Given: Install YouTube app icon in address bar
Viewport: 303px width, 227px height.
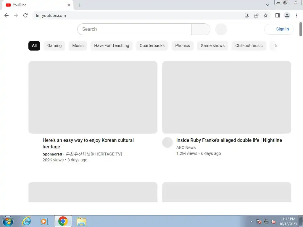Looking at the screenshot, I should [247, 15].
